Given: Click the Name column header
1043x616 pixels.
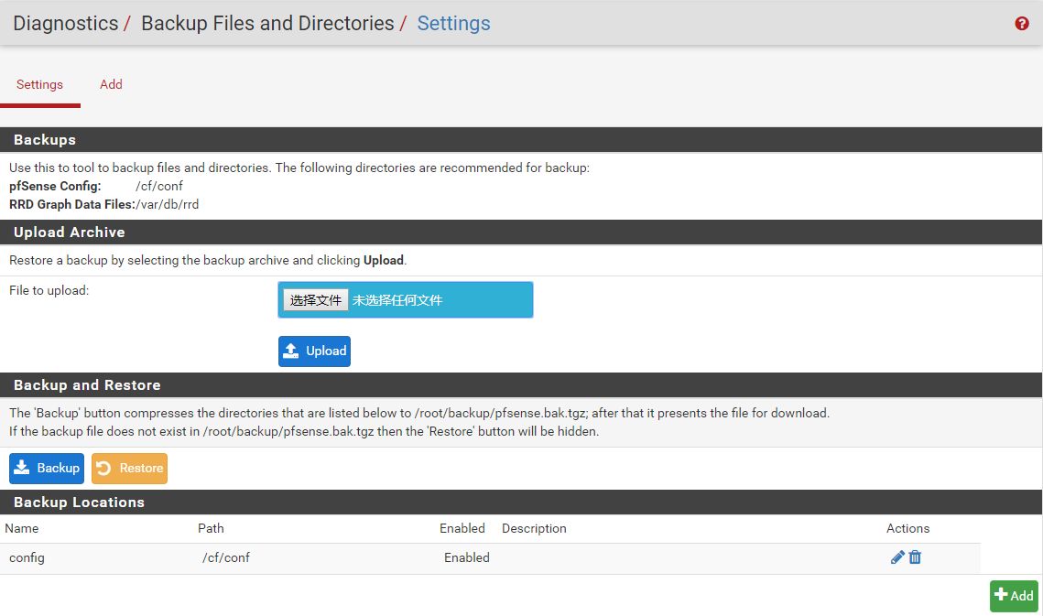Looking at the screenshot, I should pos(22,528).
